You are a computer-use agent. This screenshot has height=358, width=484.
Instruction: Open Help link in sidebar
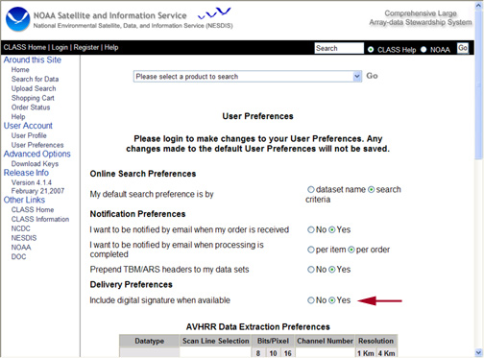[x=18, y=117]
